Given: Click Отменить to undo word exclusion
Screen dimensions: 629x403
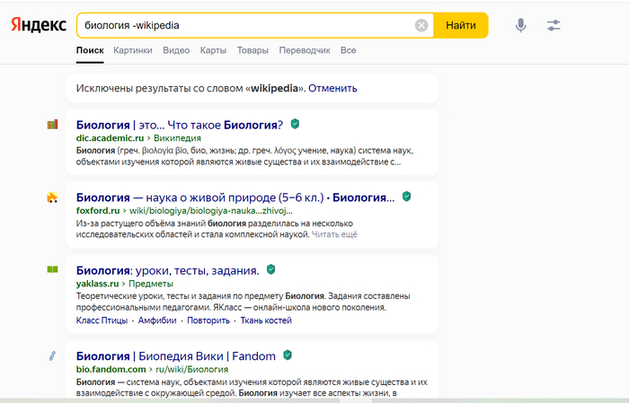Looking at the screenshot, I should 332,88.
